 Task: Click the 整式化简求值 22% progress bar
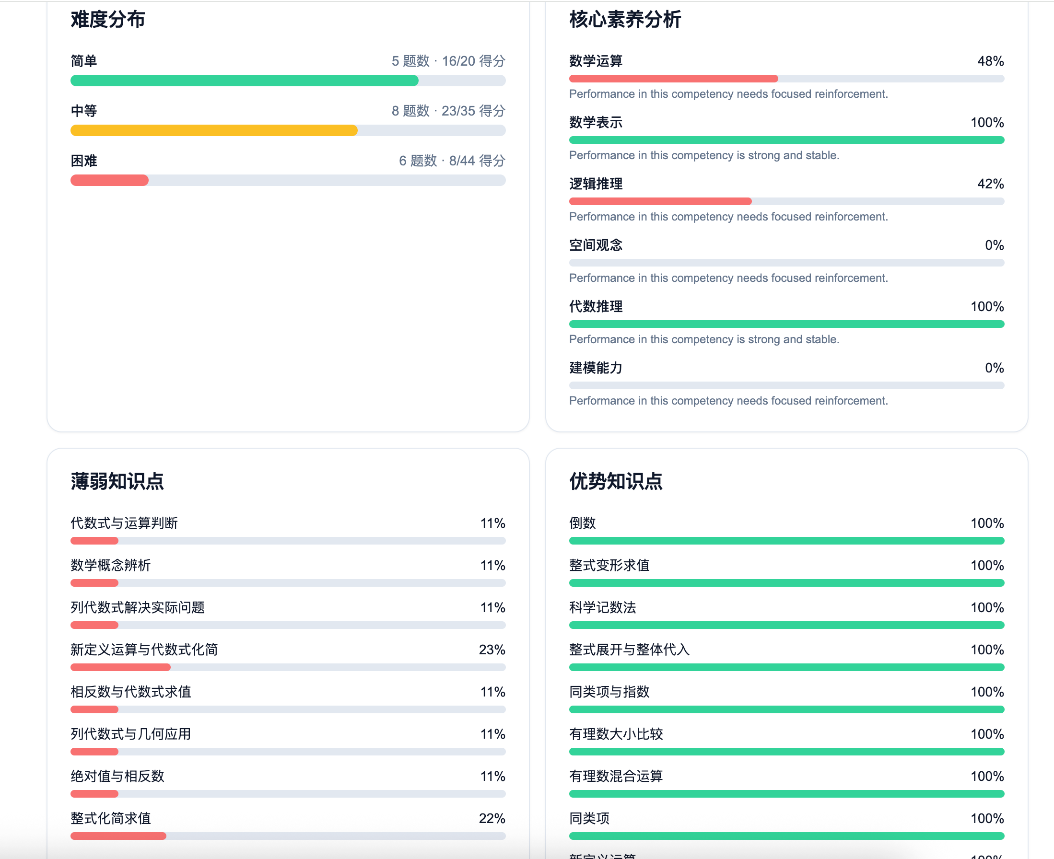pyautogui.click(x=288, y=836)
